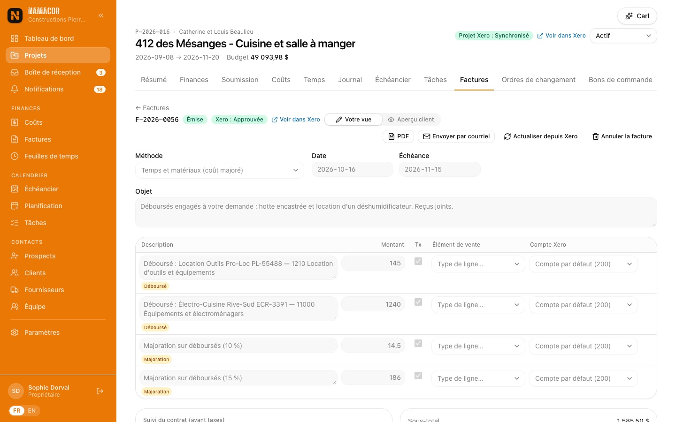Open Paramètres settings
This screenshot has width=676, height=422.
pos(58,332)
